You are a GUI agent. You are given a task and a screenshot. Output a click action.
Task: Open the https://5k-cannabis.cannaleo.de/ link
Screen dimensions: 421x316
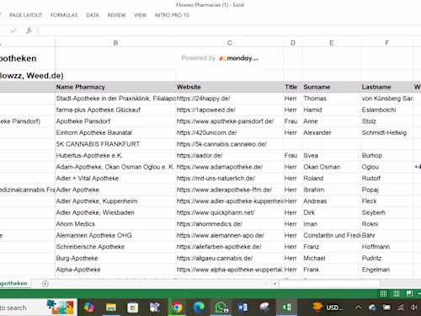click(x=221, y=144)
